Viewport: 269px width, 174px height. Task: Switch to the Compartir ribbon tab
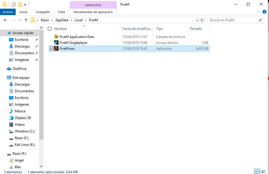(43, 12)
